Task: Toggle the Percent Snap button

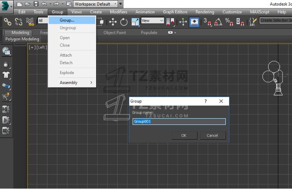Action: [229, 22]
